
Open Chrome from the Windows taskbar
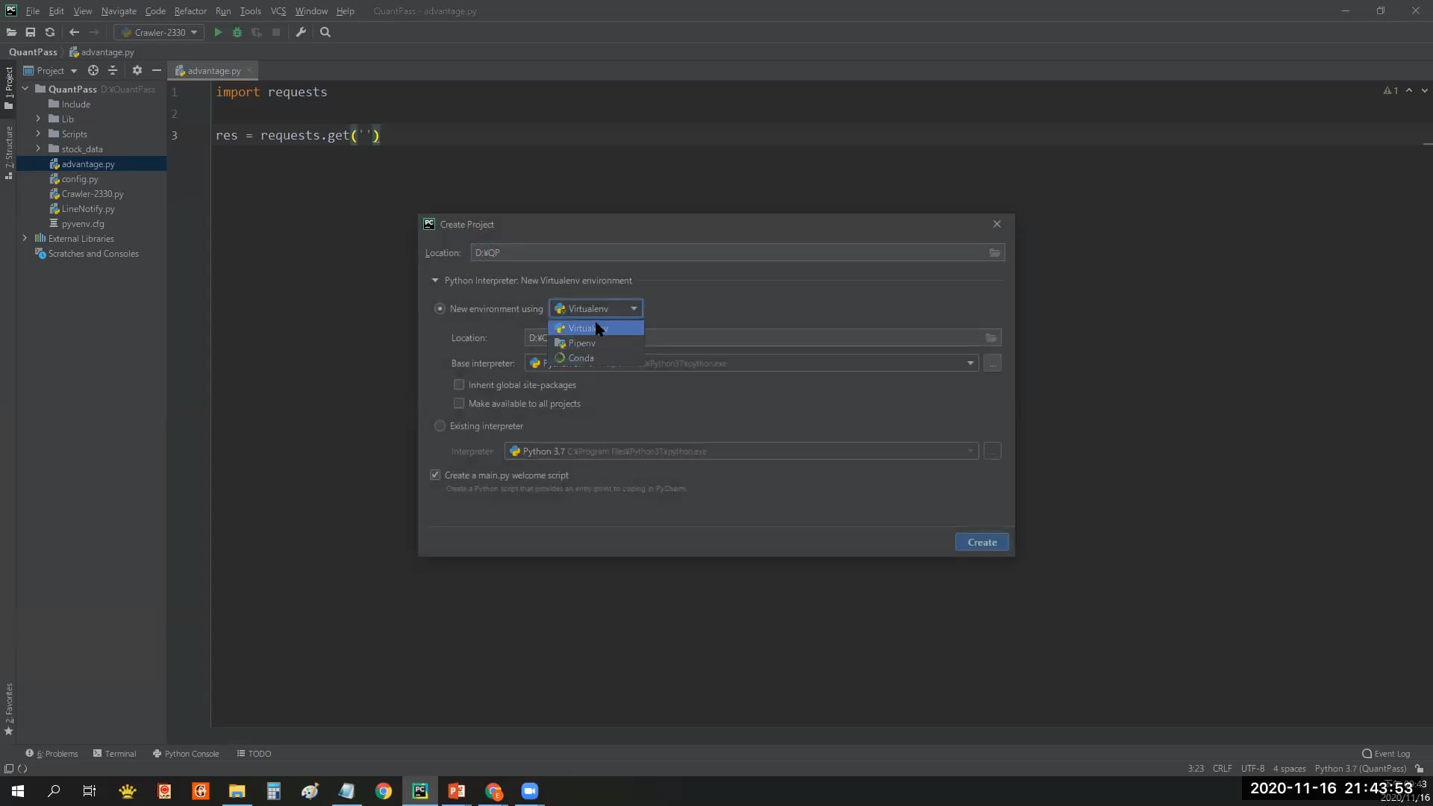tap(384, 791)
